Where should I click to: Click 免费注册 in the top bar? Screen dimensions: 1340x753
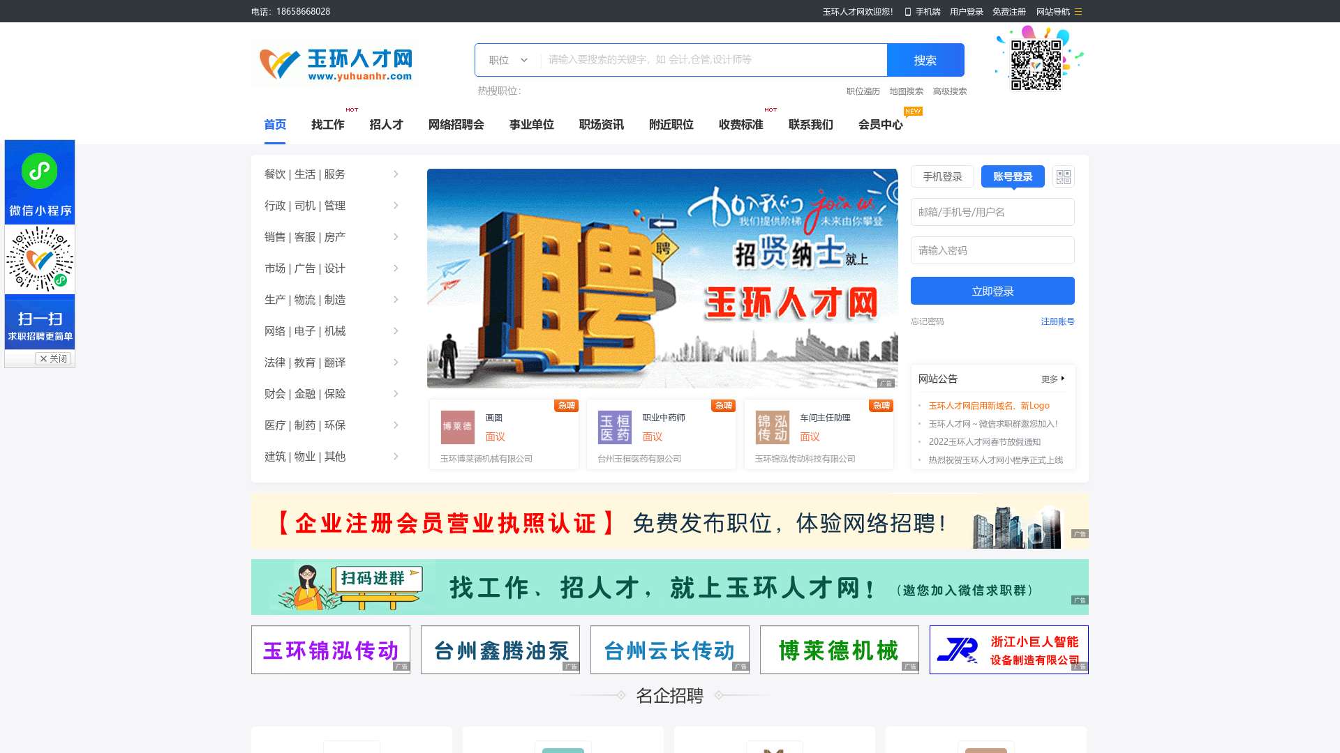[x=1009, y=12]
